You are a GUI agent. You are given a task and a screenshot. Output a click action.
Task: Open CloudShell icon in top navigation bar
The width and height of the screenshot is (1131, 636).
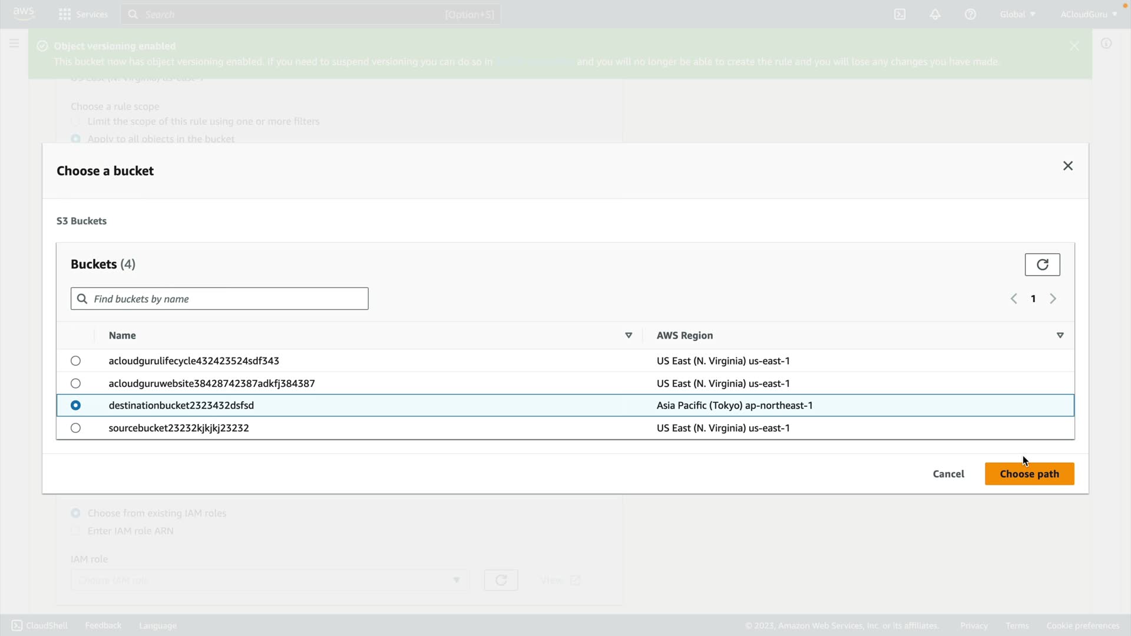[x=899, y=14]
